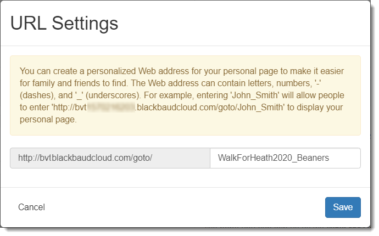Click the blue Save button

click(x=343, y=207)
